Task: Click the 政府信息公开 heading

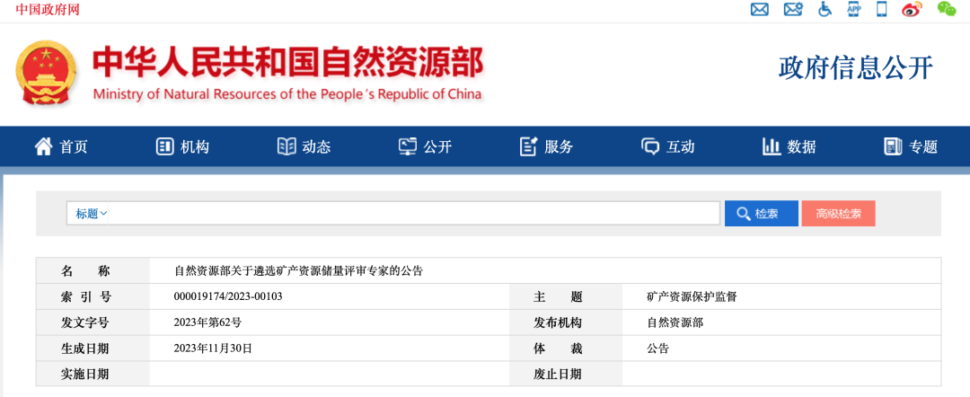Action: (856, 68)
